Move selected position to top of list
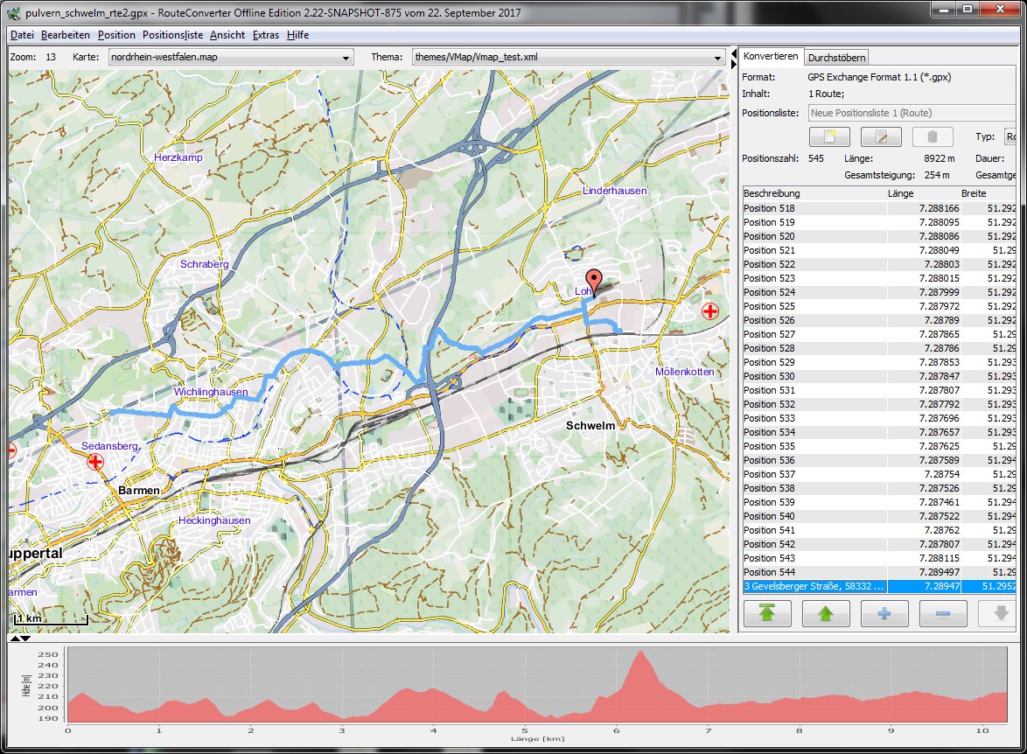This screenshot has width=1027, height=754. [x=766, y=613]
